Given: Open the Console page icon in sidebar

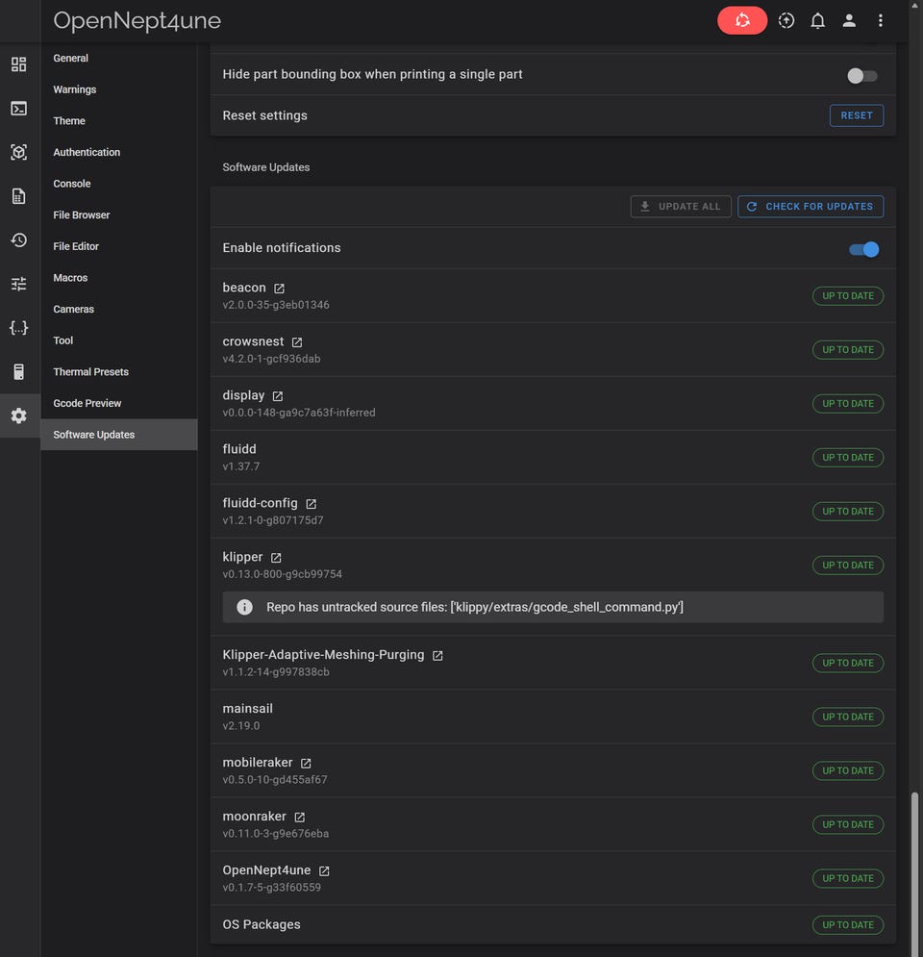Looking at the screenshot, I should pyautogui.click(x=19, y=108).
